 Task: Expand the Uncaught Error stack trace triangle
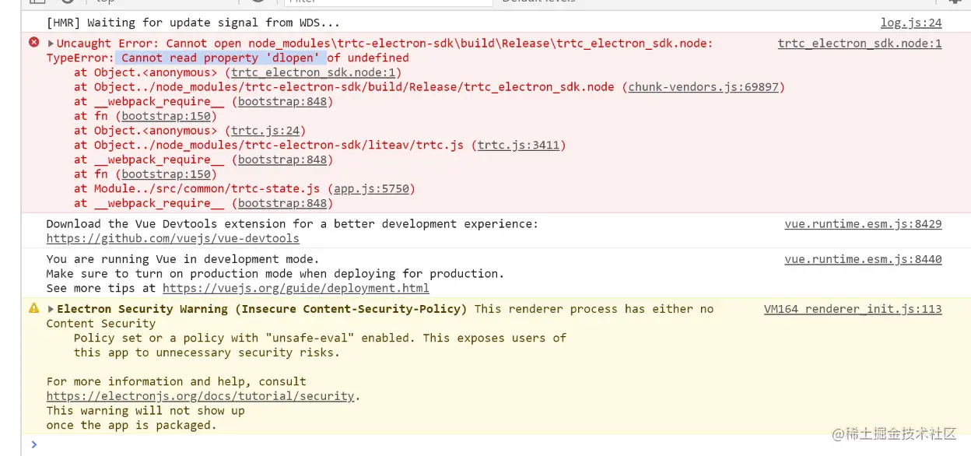click(51, 44)
